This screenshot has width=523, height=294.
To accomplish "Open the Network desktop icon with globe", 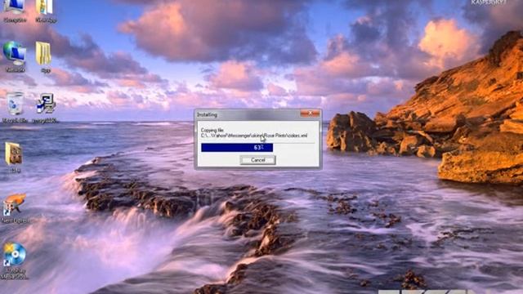I will pyautogui.click(x=15, y=56).
